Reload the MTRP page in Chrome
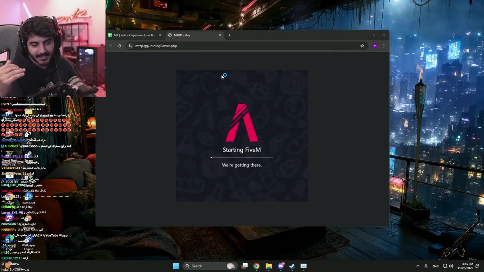 coord(119,46)
